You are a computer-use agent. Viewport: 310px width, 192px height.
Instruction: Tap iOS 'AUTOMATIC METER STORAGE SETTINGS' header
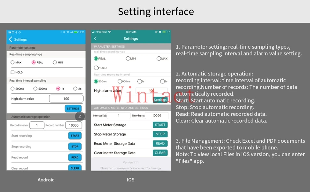[131, 108]
